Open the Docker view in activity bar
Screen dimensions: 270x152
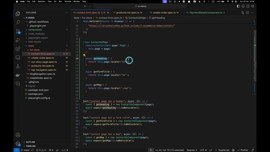pos(18,75)
